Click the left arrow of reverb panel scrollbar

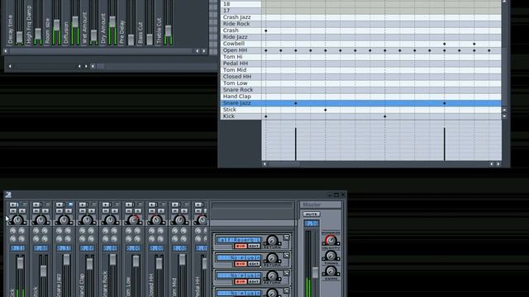(x=6, y=51)
